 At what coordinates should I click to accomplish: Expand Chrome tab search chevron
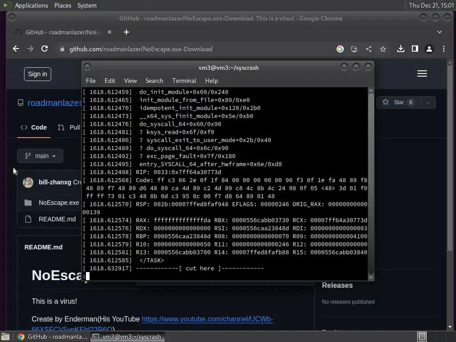[440, 32]
